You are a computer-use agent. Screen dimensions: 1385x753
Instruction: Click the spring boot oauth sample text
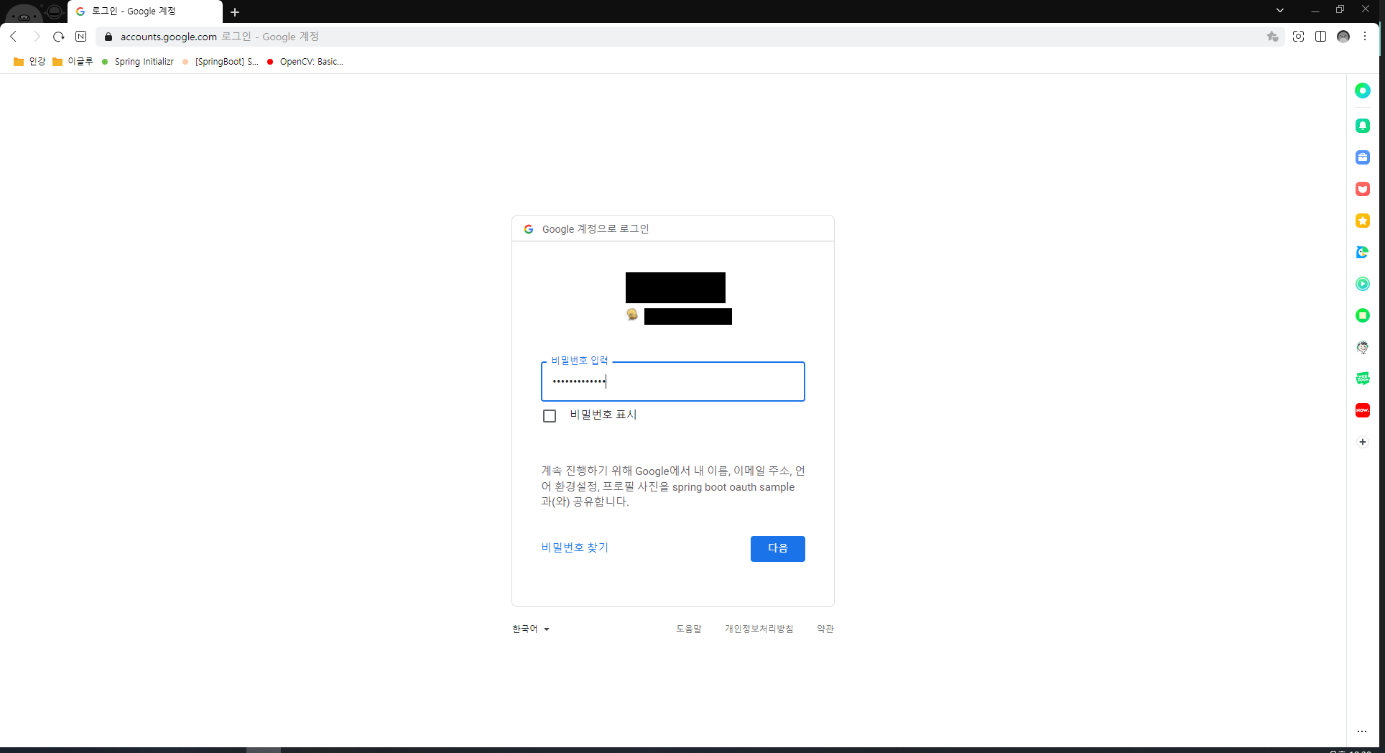coord(733,487)
